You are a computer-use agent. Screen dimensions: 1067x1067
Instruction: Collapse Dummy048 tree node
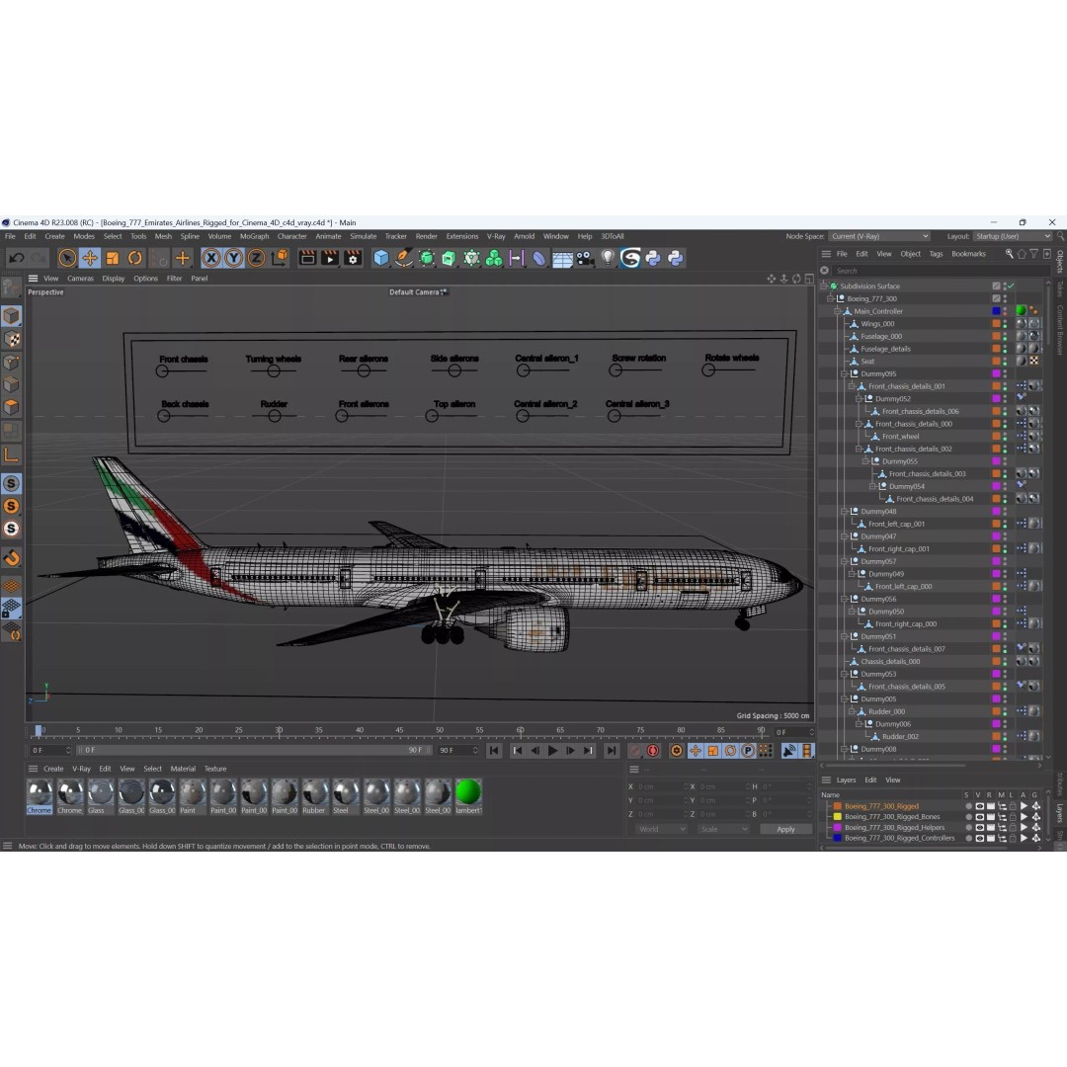click(845, 511)
